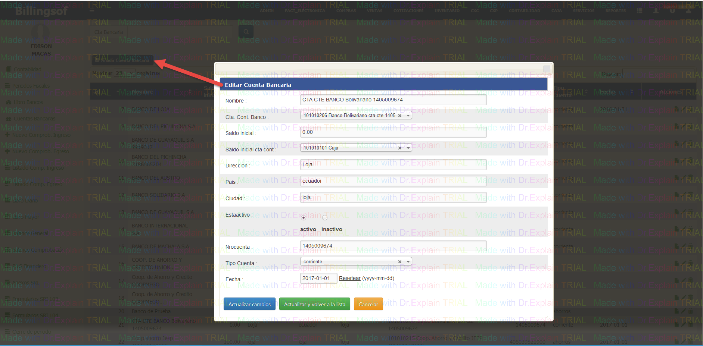This screenshot has height=346, width=703.
Task: Focus the Direccion input field
Action: (x=393, y=165)
